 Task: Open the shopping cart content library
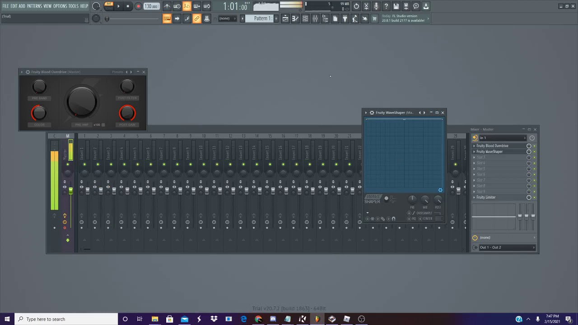coord(374,19)
